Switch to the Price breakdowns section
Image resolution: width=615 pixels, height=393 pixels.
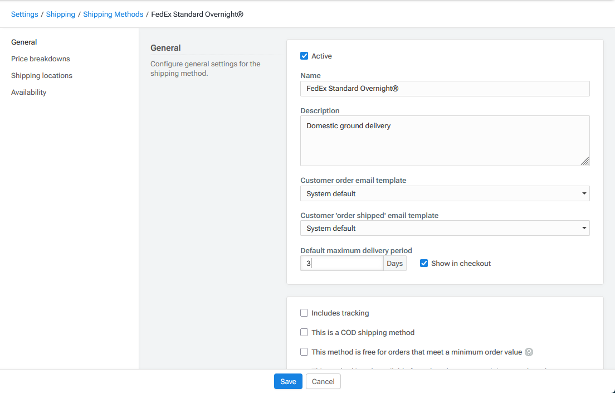click(x=40, y=59)
